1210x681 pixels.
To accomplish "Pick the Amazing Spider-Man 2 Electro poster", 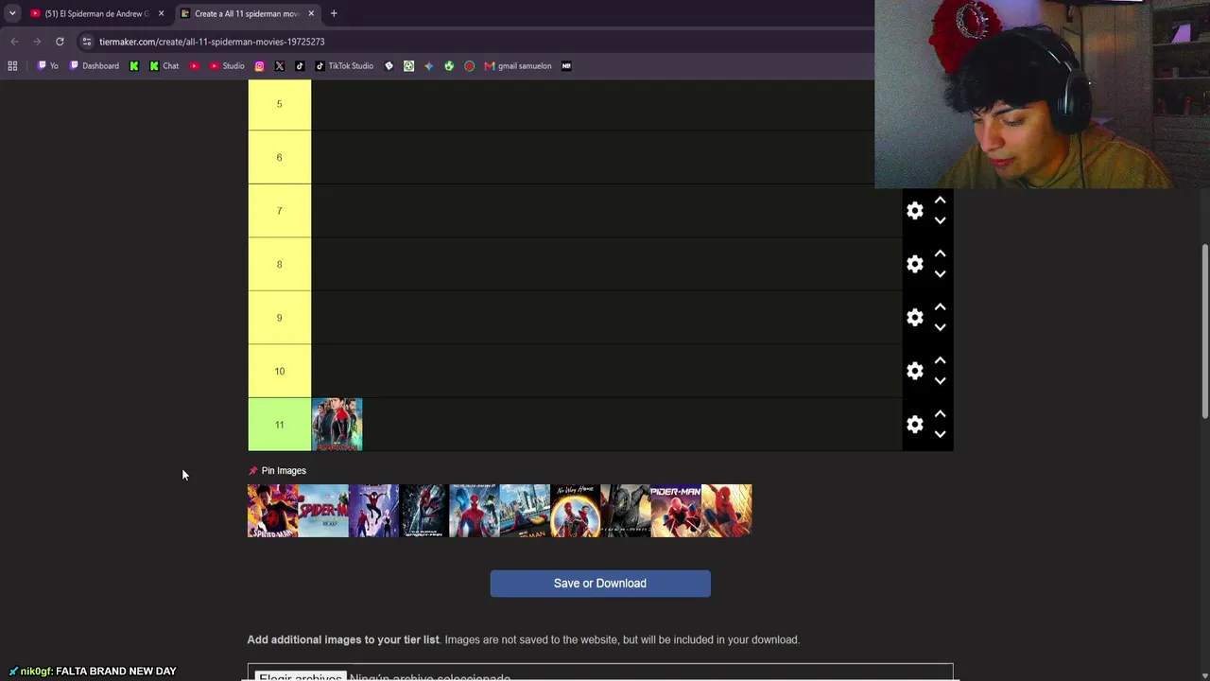I will [x=475, y=511].
